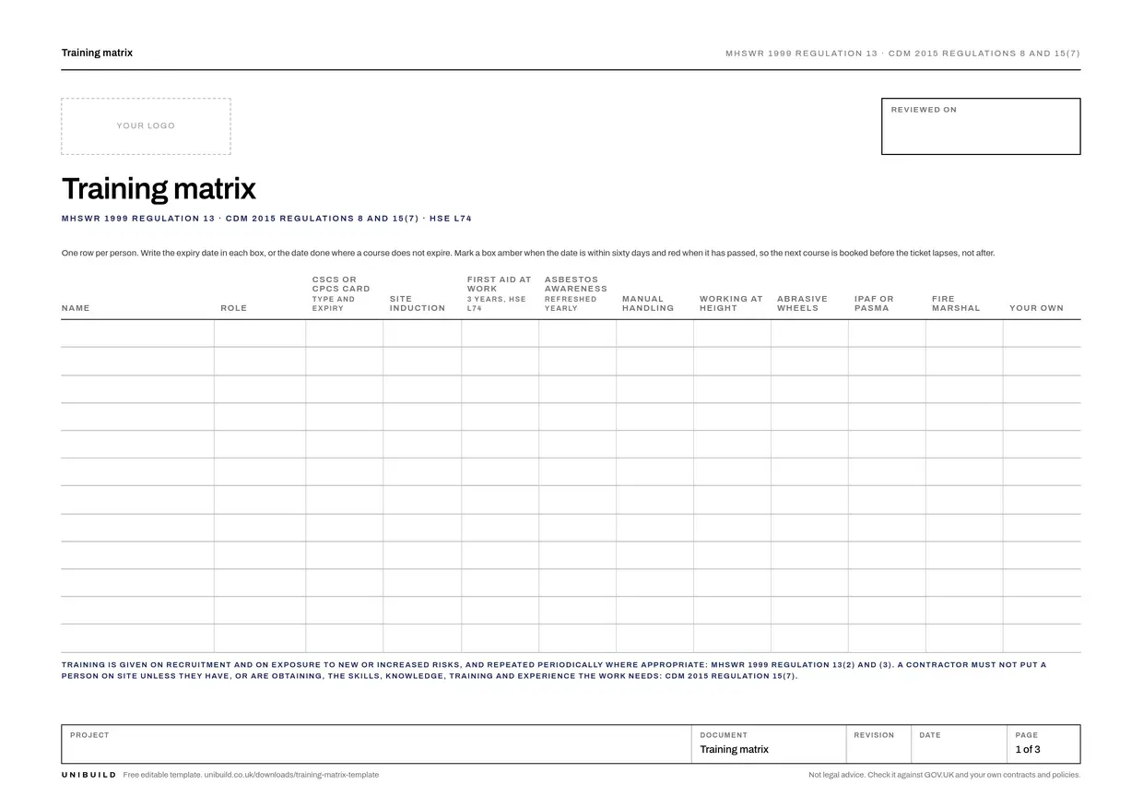1143x809 pixels.
Task: Click the YOUR OWN column header
Action: coord(1036,308)
